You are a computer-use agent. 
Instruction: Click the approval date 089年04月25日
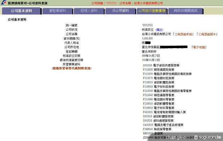151,56
